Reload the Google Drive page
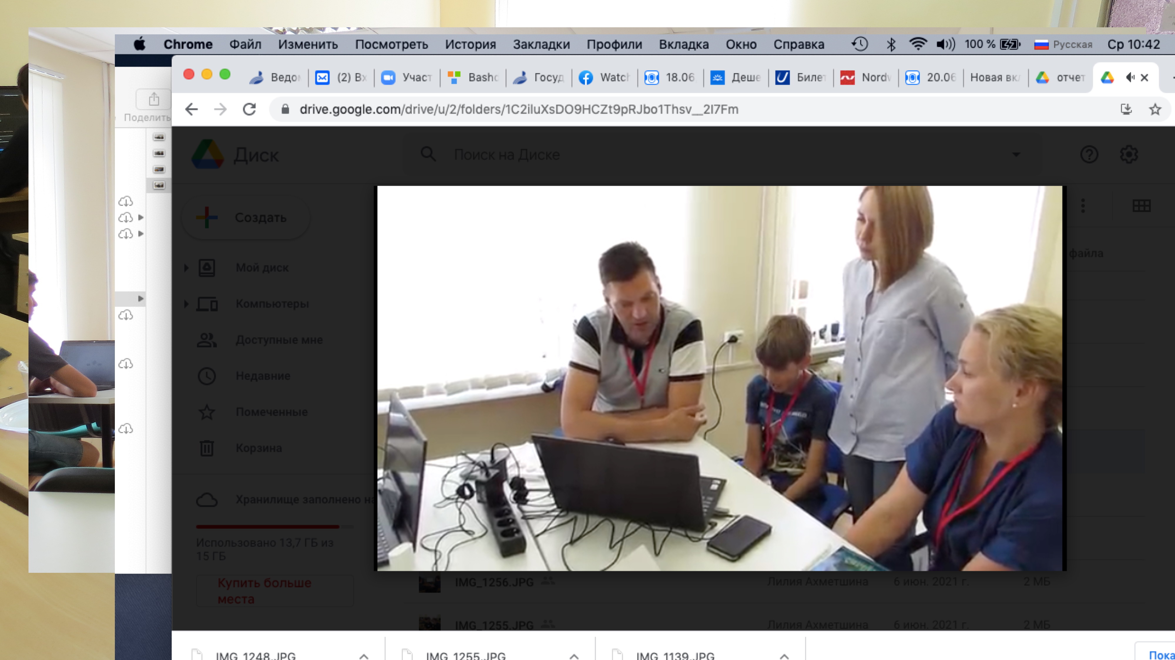This screenshot has width=1175, height=660. click(x=249, y=110)
